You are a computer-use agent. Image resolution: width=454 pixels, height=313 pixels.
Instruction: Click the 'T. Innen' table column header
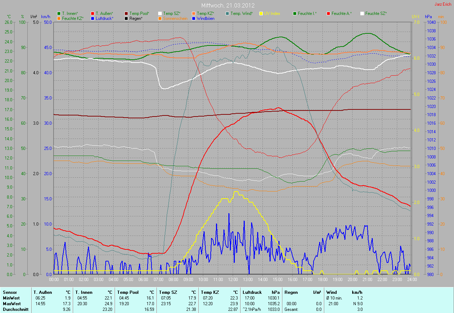[x=84, y=292]
